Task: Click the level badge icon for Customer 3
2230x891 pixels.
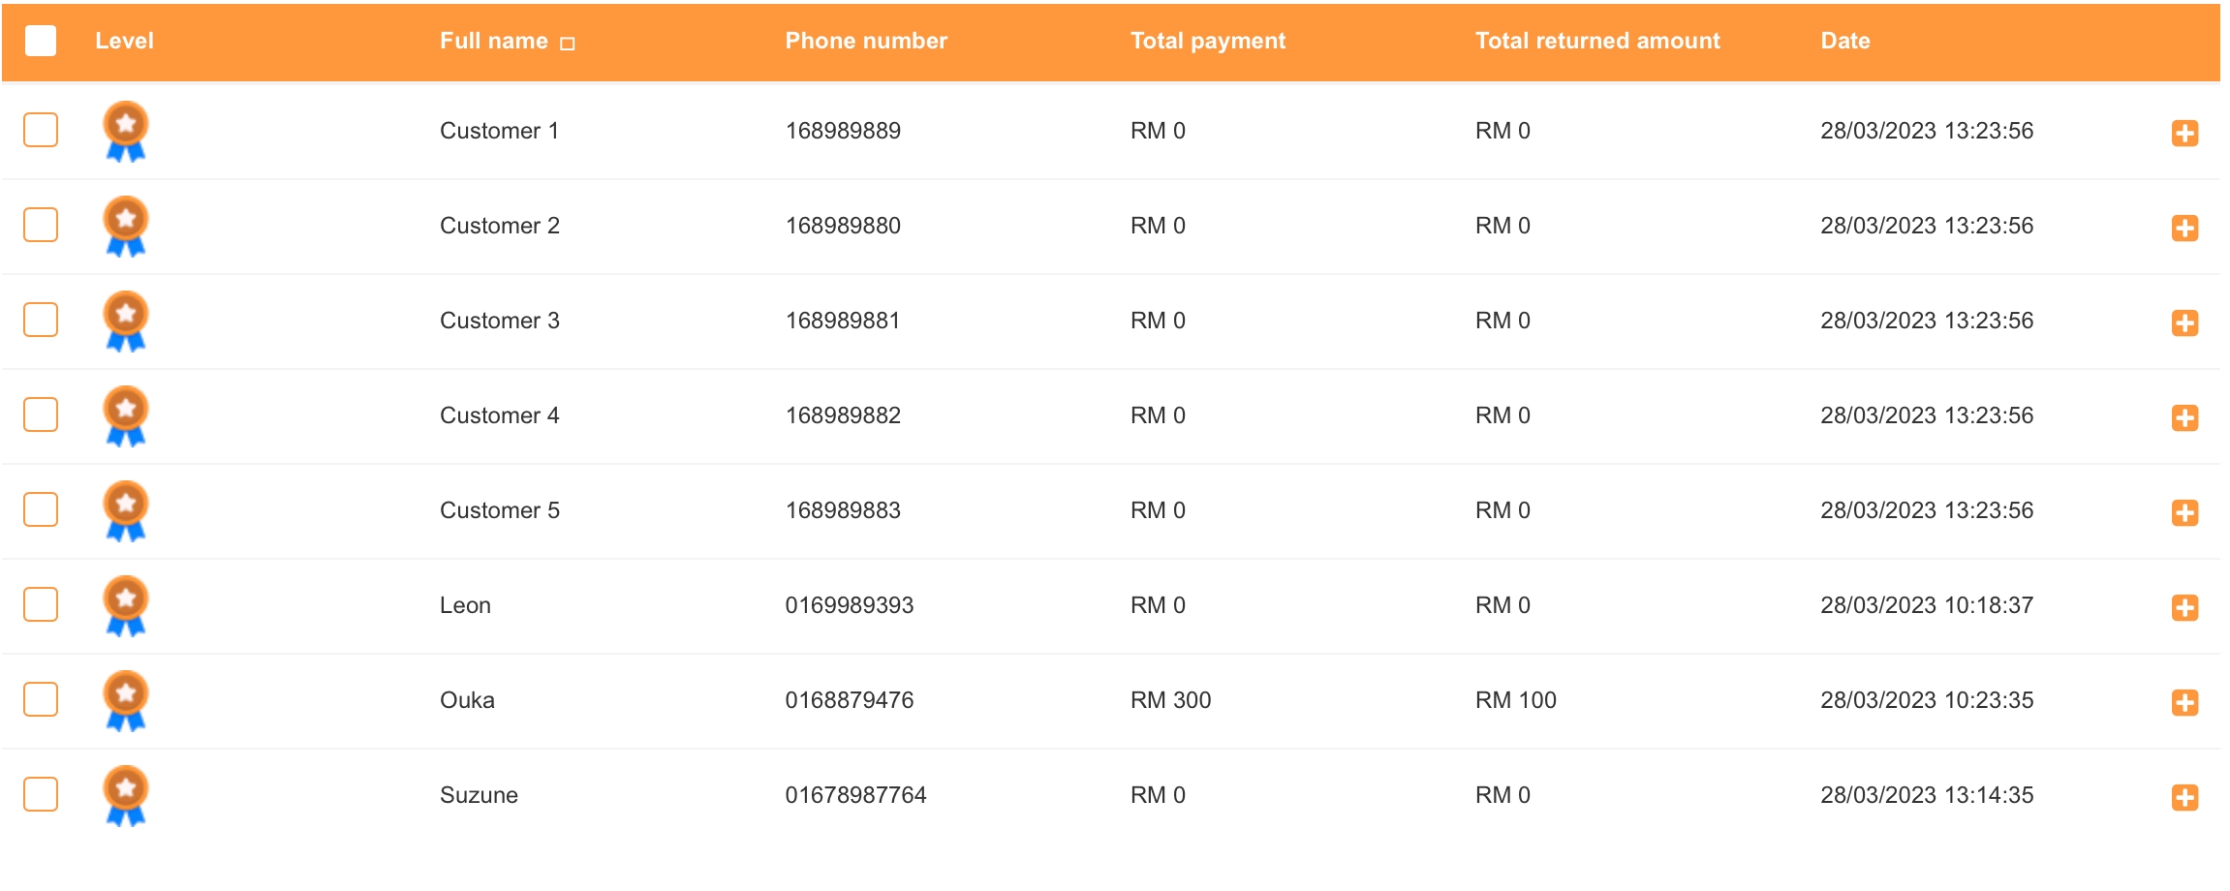Action: [125, 321]
